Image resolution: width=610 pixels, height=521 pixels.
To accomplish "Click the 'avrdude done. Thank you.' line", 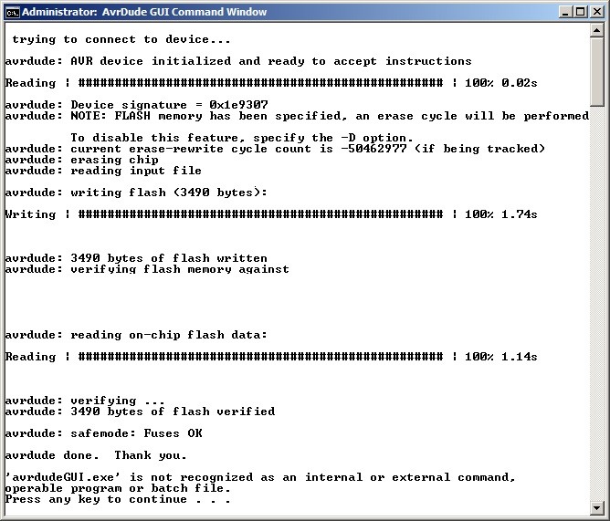I will 96,455.
